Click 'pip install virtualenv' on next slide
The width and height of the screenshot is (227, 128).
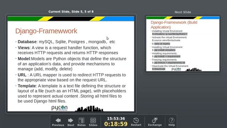pyautogui.click(x=165, y=50)
